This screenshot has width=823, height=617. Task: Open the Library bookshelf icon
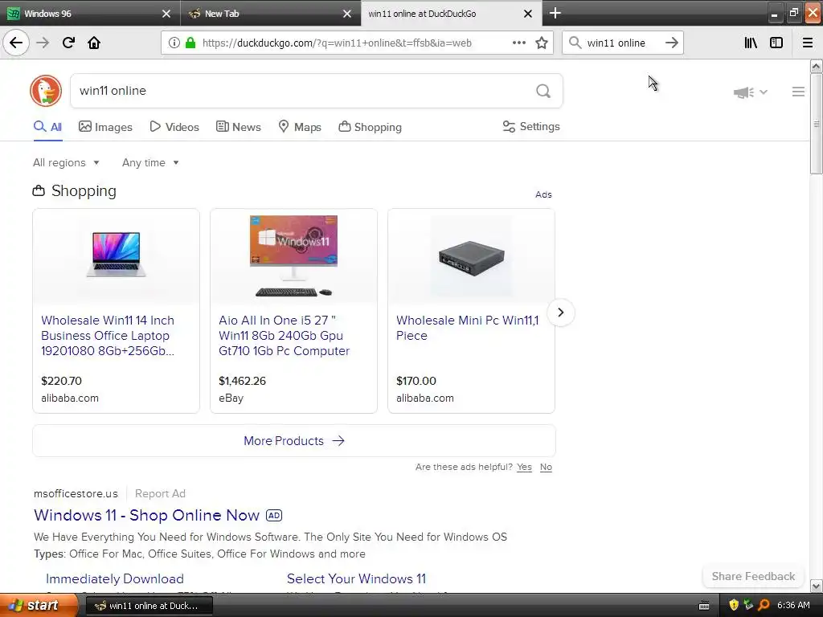pos(751,43)
